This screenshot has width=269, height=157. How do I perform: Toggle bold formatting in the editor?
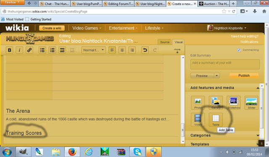pyautogui.click(x=9, y=50)
